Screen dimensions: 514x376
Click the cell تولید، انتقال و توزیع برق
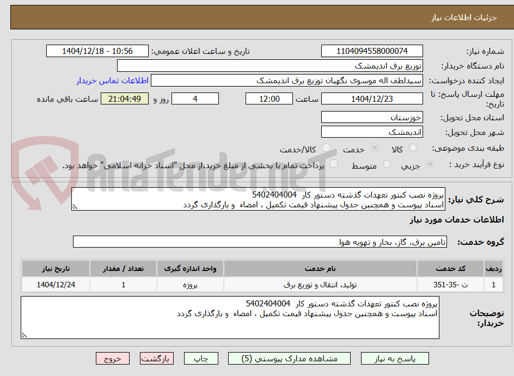pos(320,285)
